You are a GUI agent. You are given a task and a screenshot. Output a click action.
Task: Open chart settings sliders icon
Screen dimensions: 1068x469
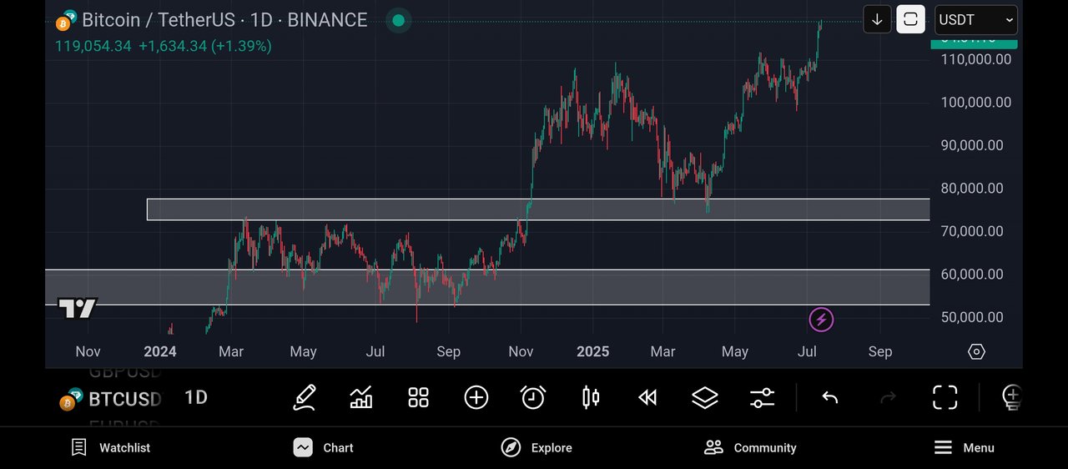click(x=763, y=397)
